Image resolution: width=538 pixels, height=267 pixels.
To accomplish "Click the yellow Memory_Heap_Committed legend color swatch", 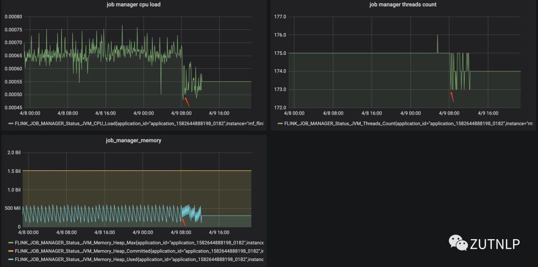I will 10,251.
